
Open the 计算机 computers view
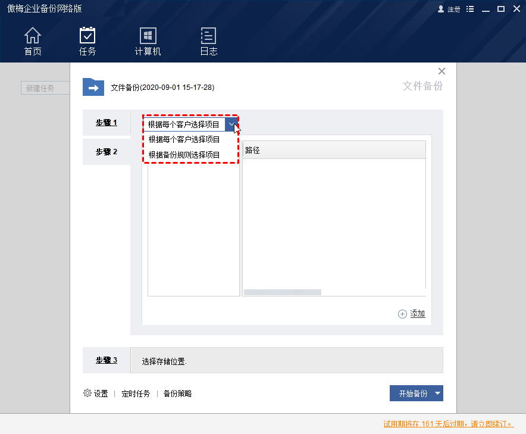coord(148,40)
